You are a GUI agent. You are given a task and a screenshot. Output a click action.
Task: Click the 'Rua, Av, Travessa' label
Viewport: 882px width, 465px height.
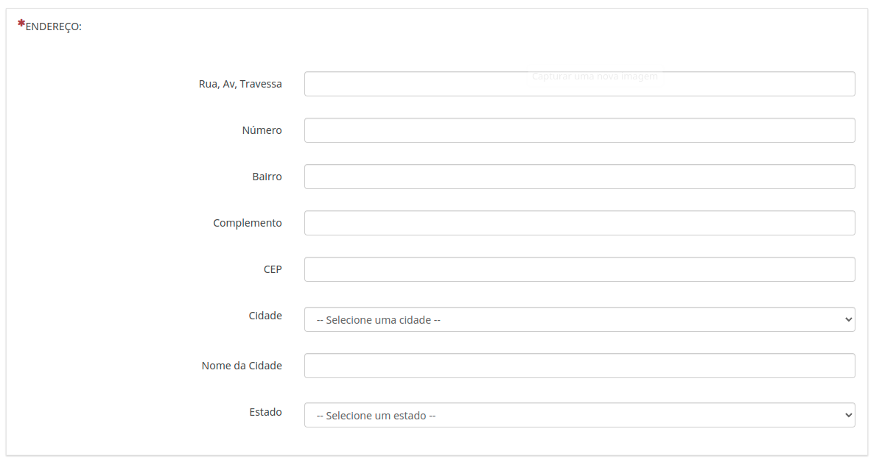pyautogui.click(x=240, y=84)
